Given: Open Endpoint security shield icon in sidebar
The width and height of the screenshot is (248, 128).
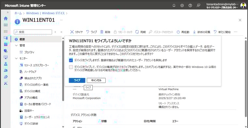Looking at the screenshot, I should [6, 51].
